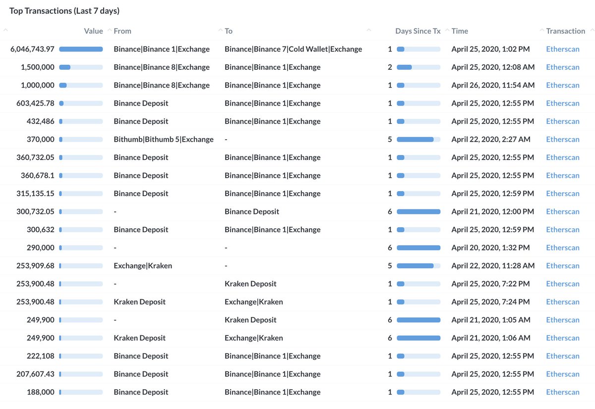Sort by the Transaction column header
595x409 pixels.
(566, 31)
